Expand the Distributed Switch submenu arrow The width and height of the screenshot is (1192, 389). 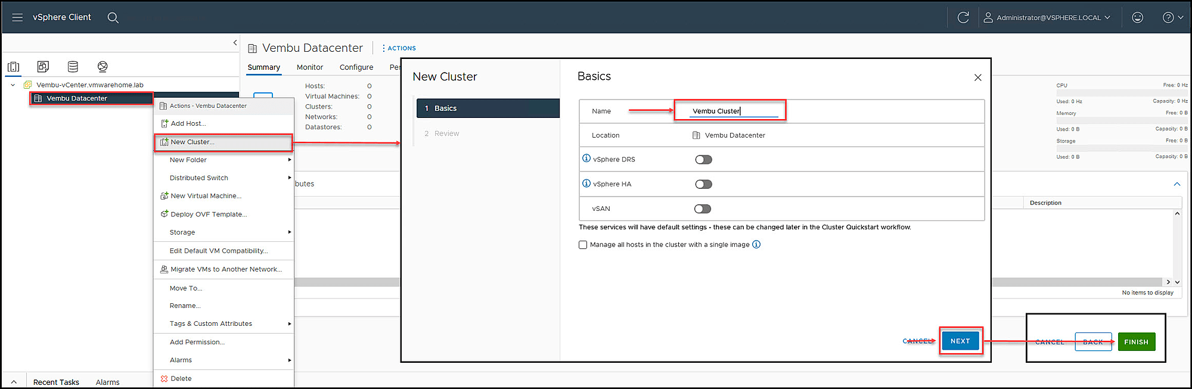(290, 178)
